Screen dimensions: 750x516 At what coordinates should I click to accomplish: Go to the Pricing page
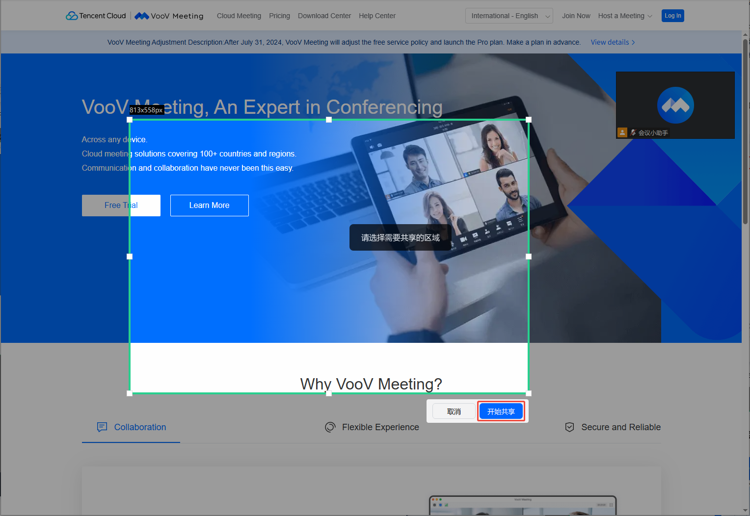tap(279, 16)
